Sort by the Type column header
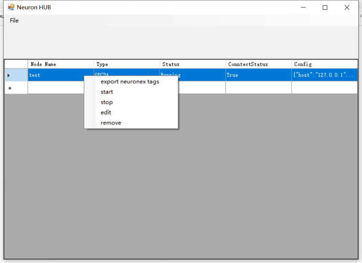 126,64
